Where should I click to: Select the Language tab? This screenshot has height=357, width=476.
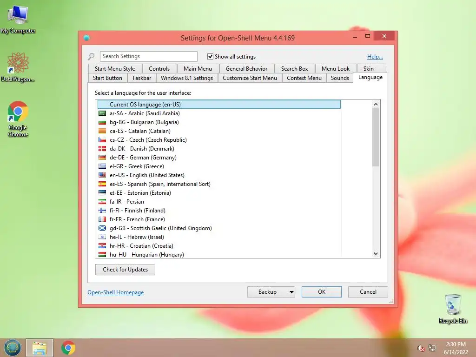click(x=370, y=78)
